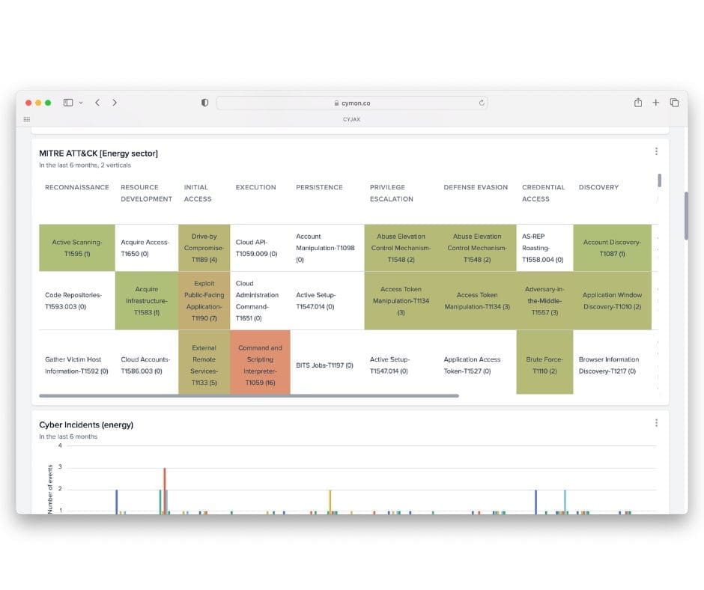Go back with the browser back arrow
This screenshot has height=590, width=704.
[97, 103]
